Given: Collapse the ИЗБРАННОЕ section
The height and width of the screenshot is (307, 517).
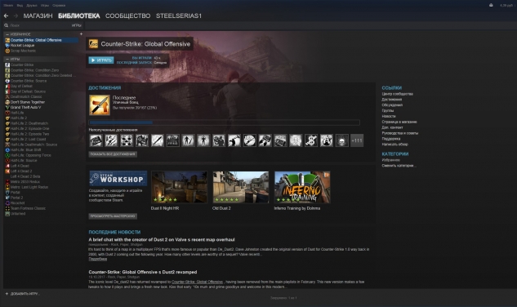Looking at the screenshot, I should [7, 34].
